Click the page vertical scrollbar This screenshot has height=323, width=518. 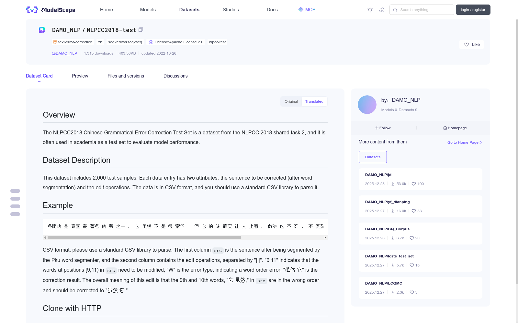tap(517, 152)
